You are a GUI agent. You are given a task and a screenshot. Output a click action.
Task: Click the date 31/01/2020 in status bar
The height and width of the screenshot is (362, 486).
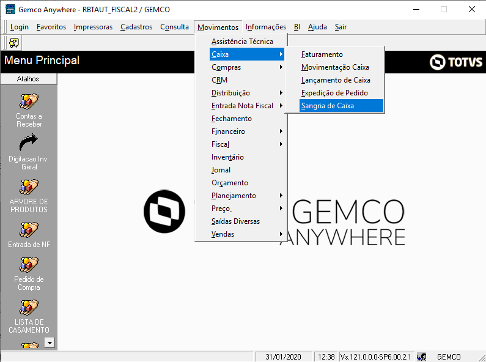click(283, 357)
